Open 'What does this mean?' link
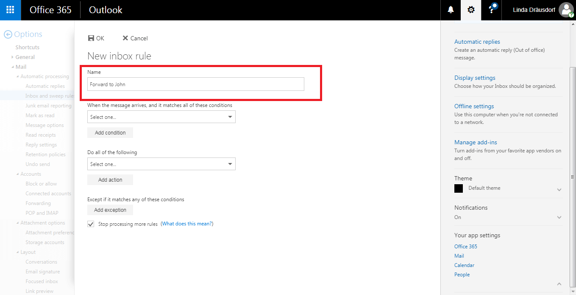Image resolution: width=576 pixels, height=295 pixels. click(x=187, y=224)
